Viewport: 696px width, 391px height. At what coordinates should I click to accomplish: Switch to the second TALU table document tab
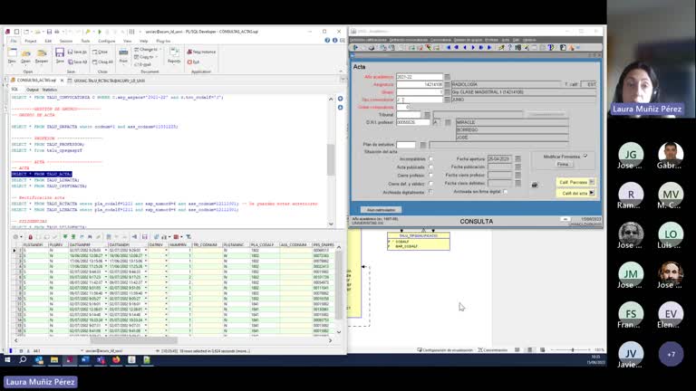pos(107,81)
